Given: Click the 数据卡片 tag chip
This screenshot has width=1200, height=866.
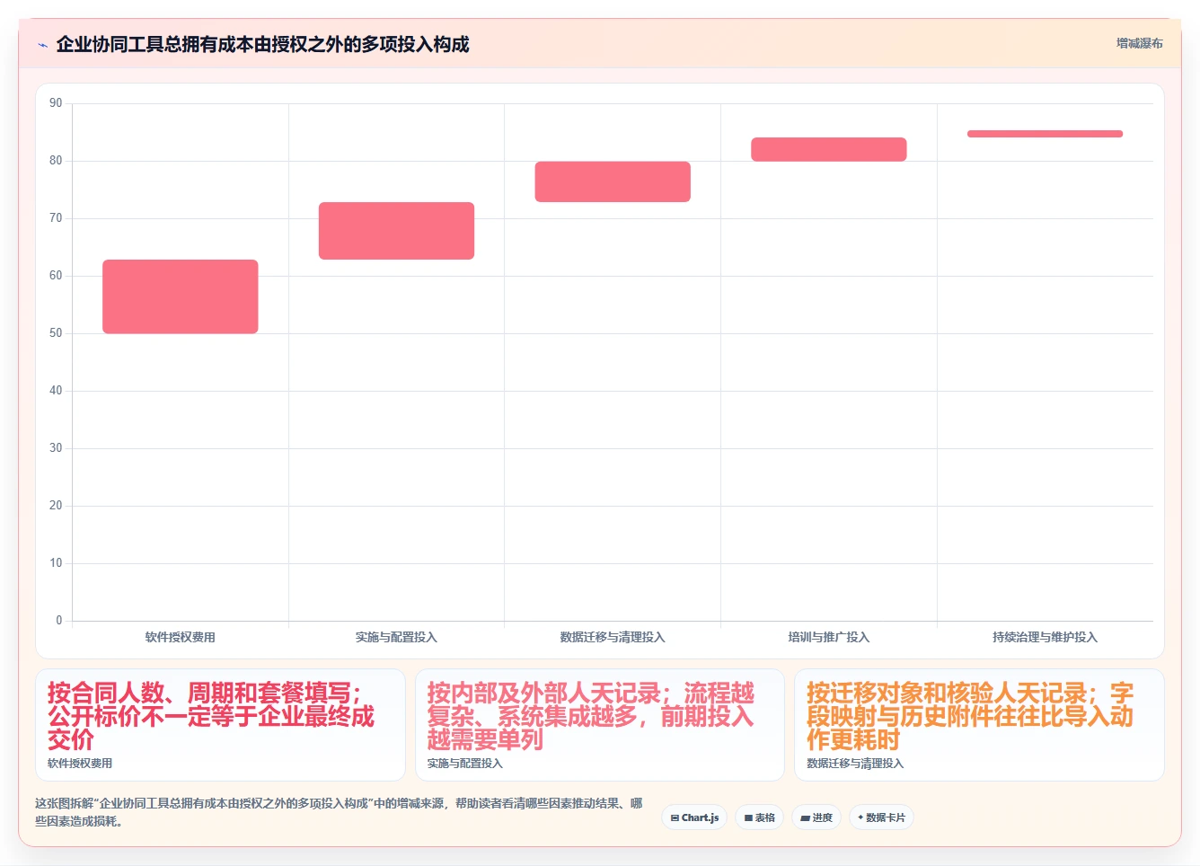Looking at the screenshot, I should [x=881, y=817].
